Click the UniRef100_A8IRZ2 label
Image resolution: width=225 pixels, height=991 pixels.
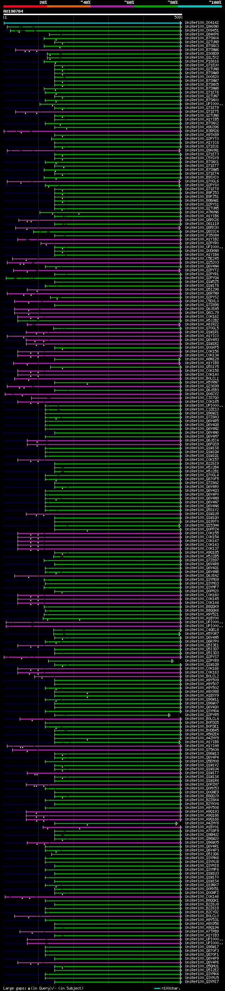(202, 324)
